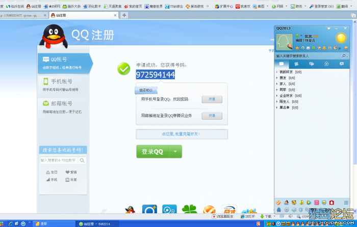Open the online status dropdown beside nickname
This screenshot has width=357, height=227.
(x=301, y=36)
